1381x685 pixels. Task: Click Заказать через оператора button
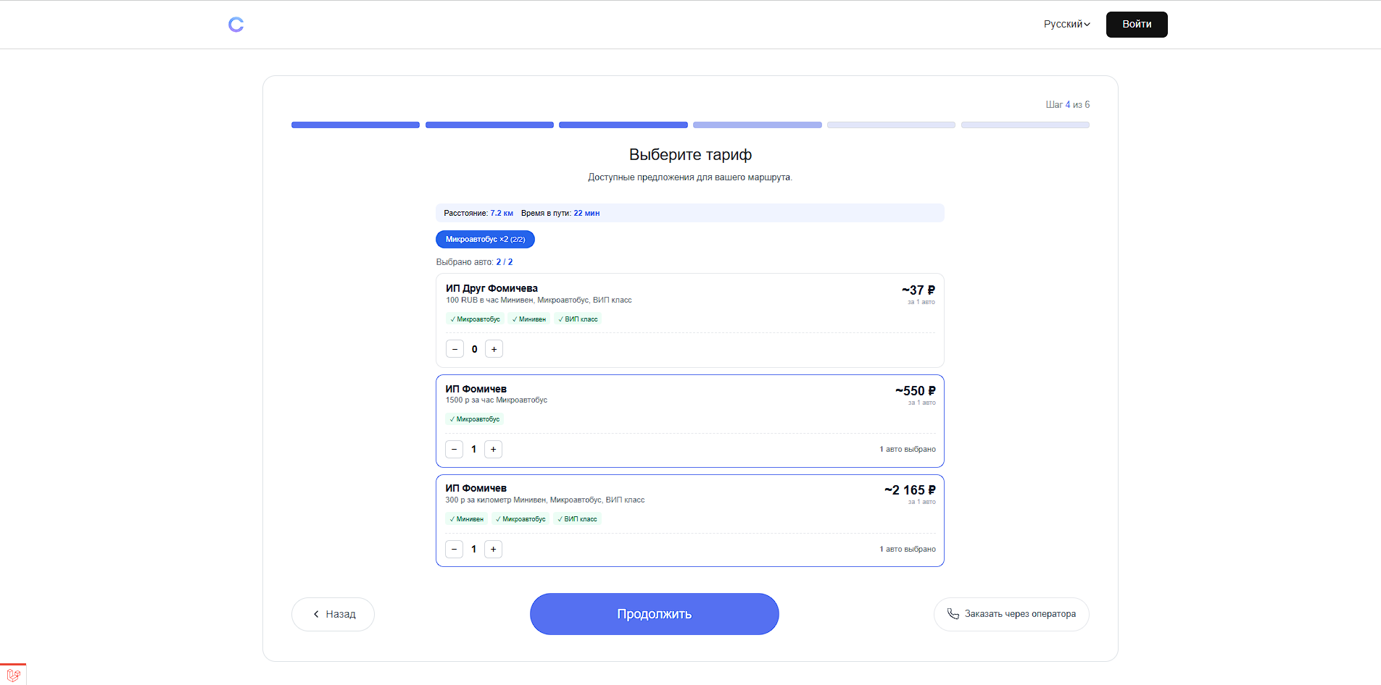point(1011,614)
